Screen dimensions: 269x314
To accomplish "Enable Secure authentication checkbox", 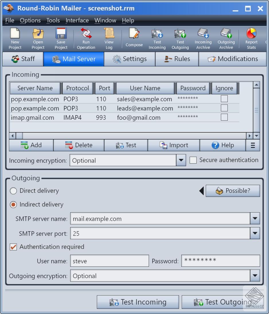I will click(x=193, y=160).
